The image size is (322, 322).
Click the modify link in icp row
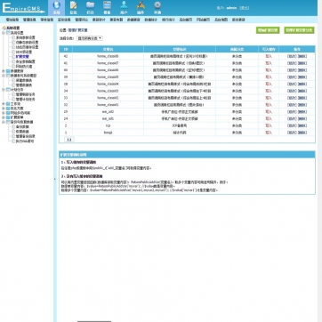point(292,125)
